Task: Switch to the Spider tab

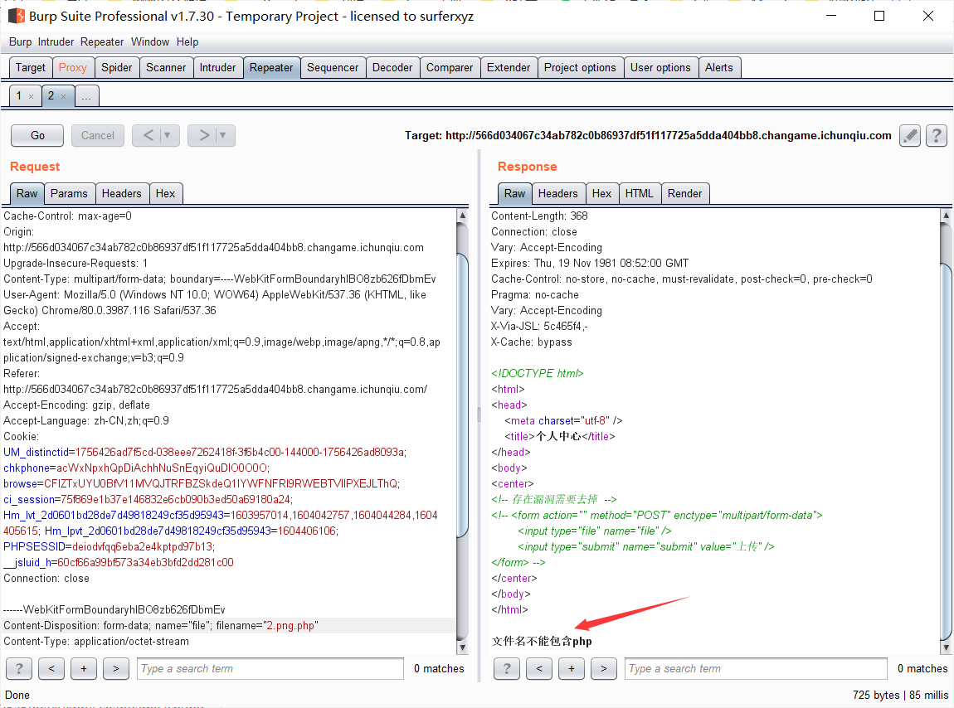Action: pyautogui.click(x=117, y=67)
